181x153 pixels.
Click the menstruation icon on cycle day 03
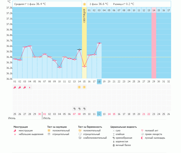tap(25, 87)
